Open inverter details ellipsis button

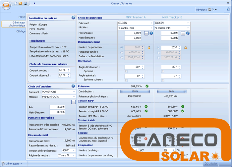(x=73, y=102)
